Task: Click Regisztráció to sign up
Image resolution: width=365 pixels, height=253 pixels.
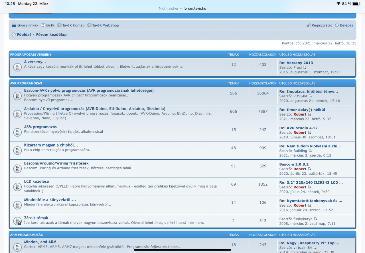Action: [x=319, y=25]
